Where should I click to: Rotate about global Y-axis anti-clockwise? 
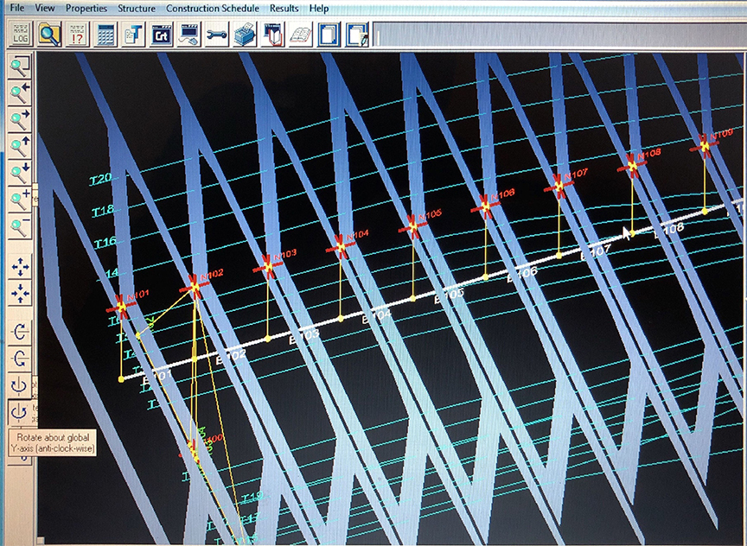[x=19, y=410]
